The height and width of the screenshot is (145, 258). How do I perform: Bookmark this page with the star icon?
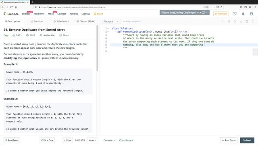pos(221,7)
